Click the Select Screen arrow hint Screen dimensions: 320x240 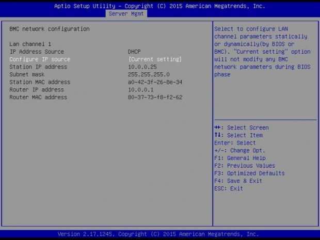click(242, 127)
